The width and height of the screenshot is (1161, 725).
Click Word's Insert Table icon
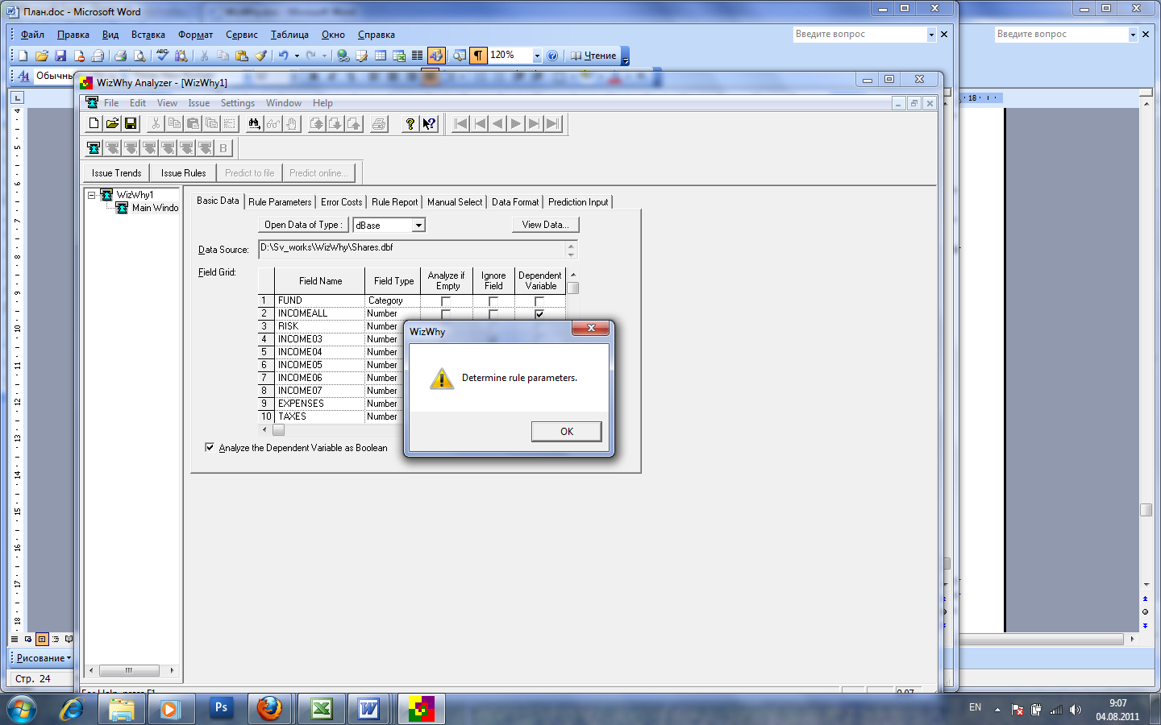pos(380,56)
